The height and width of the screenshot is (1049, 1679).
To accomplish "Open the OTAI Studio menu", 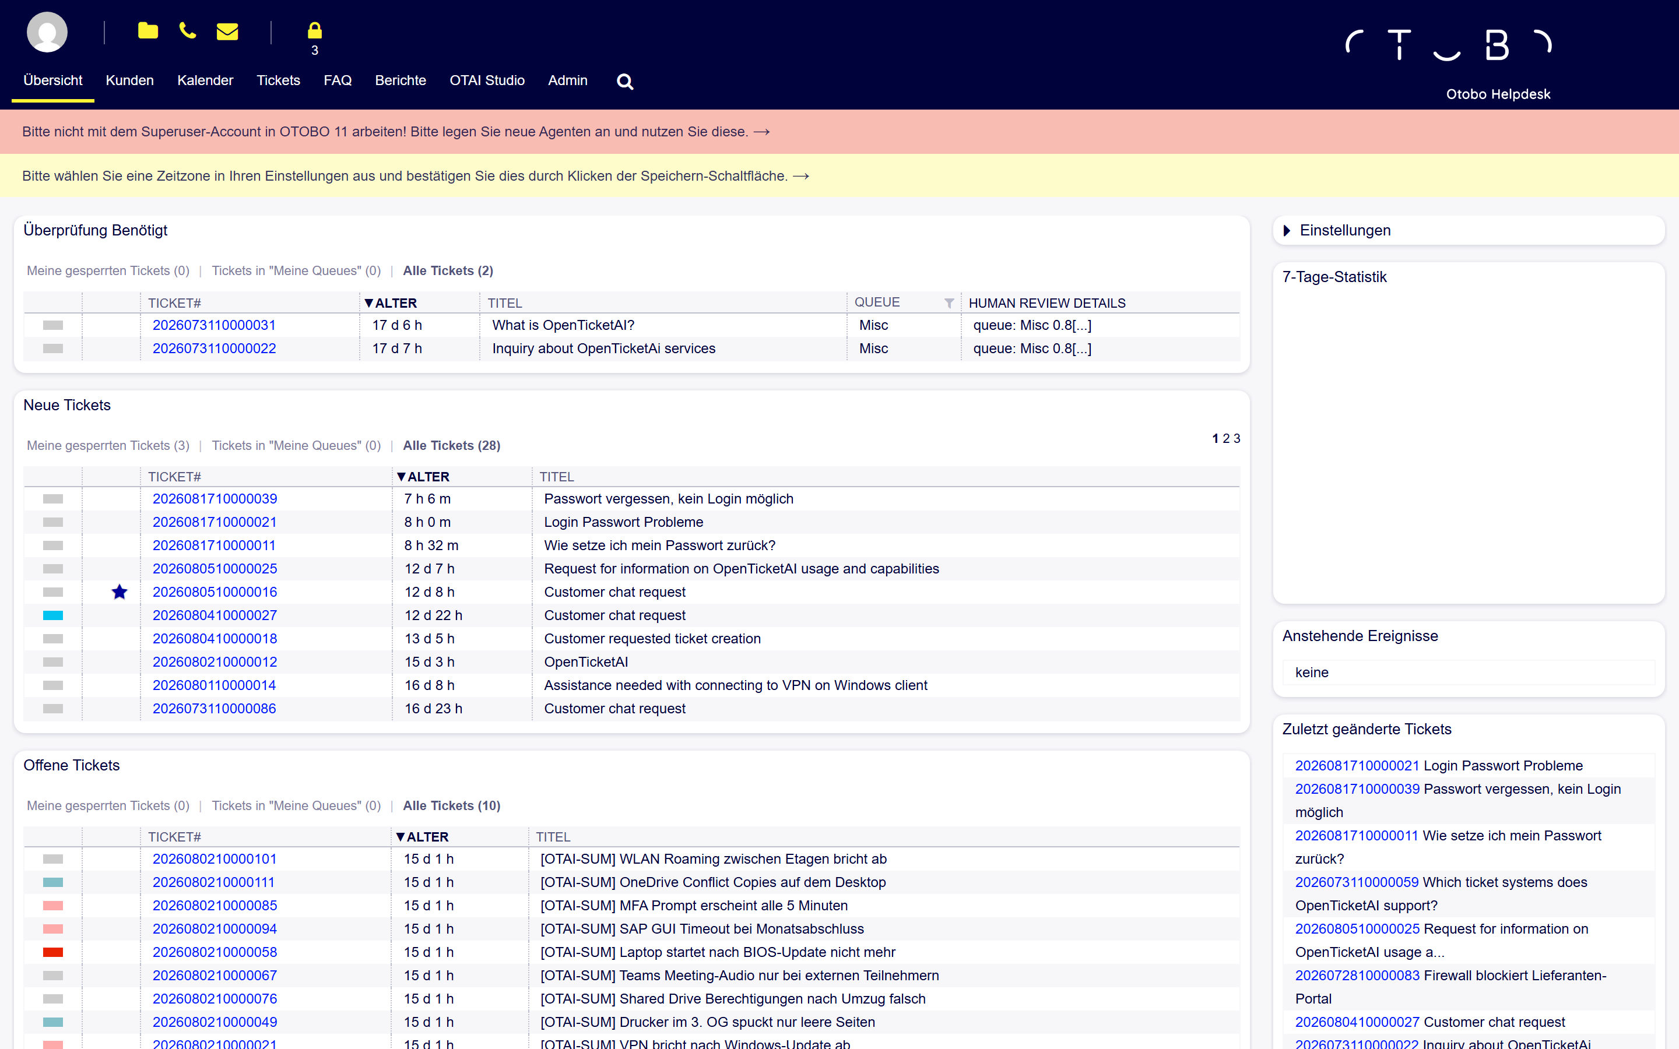I will click(487, 80).
